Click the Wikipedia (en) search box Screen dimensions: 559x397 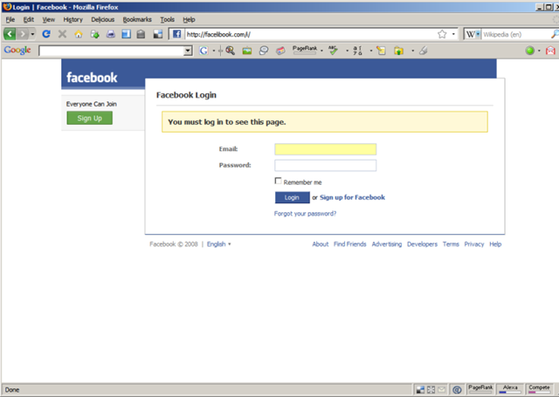click(x=515, y=34)
